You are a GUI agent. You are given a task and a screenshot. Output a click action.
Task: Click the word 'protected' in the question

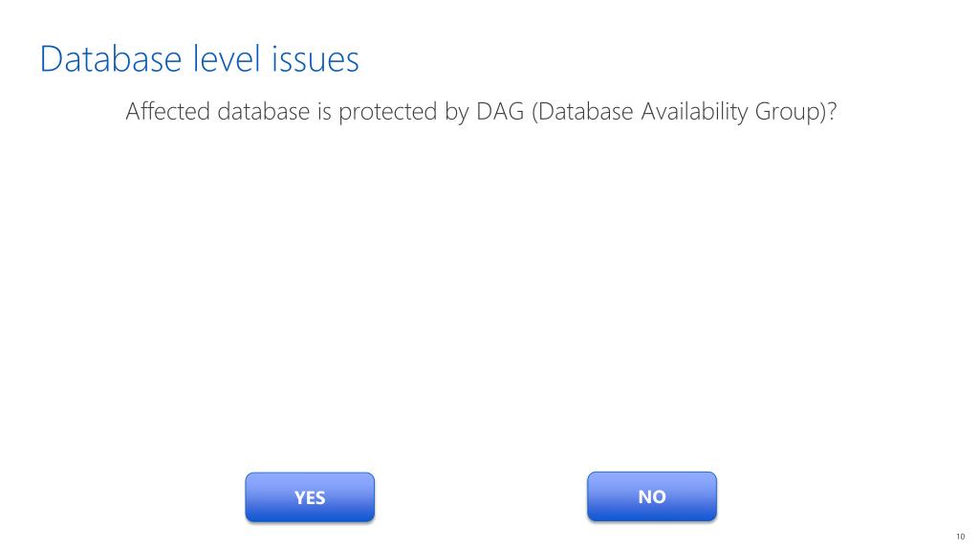pos(388,113)
